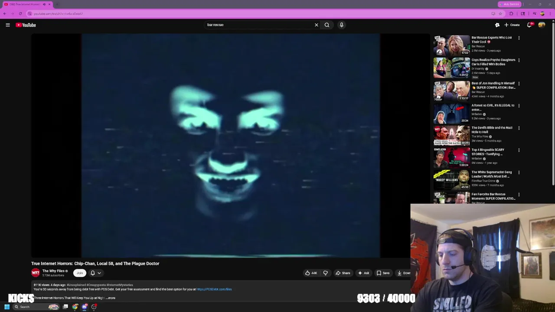The height and width of the screenshot is (312, 555).
Task: Open "Top 4 Bingeable SCARY STORIES" thumbnail
Action: [452, 157]
